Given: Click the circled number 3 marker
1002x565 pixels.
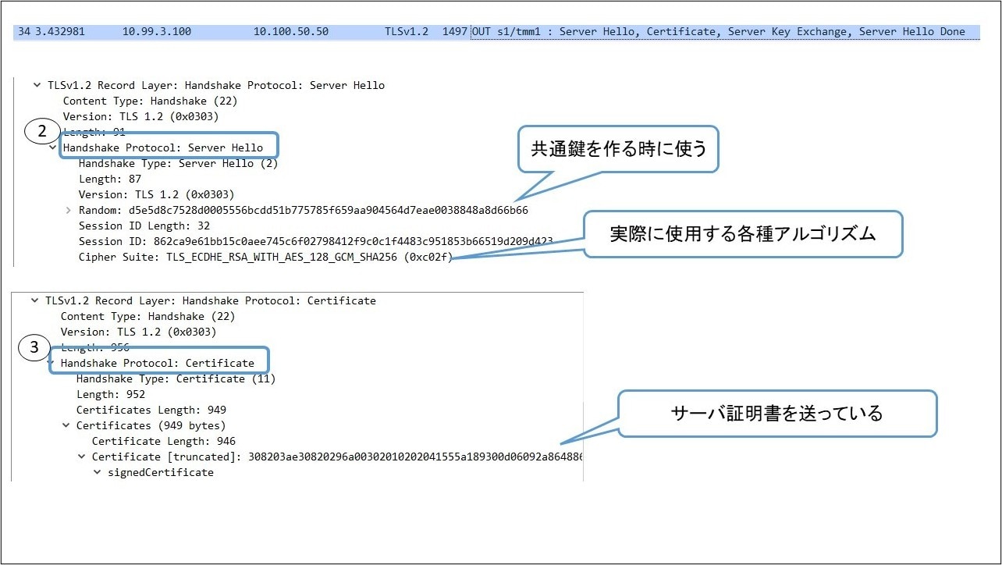Looking at the screenshot, I should tap(34, 348).
